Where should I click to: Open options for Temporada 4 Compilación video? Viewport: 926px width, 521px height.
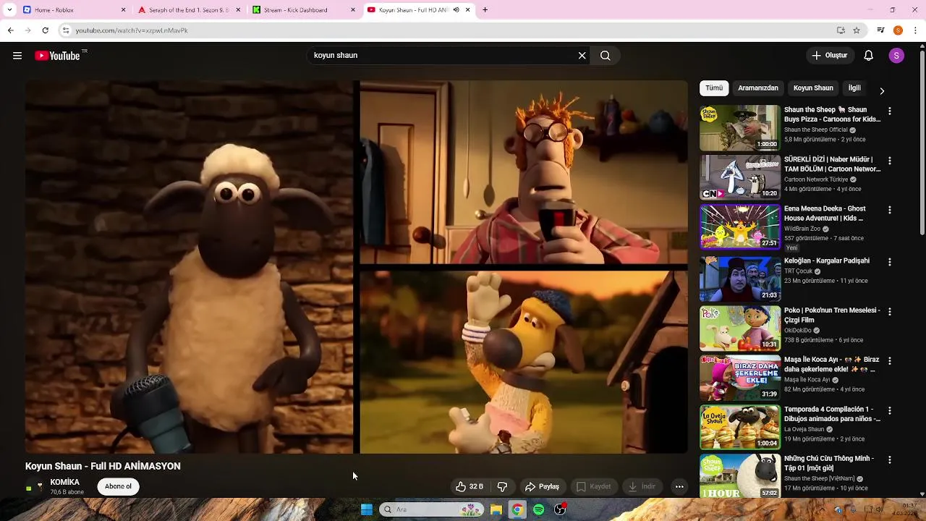[x=890, y=410]
